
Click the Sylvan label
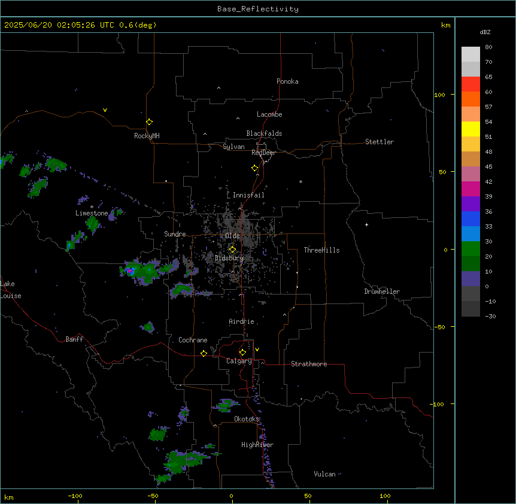[233, 147]
